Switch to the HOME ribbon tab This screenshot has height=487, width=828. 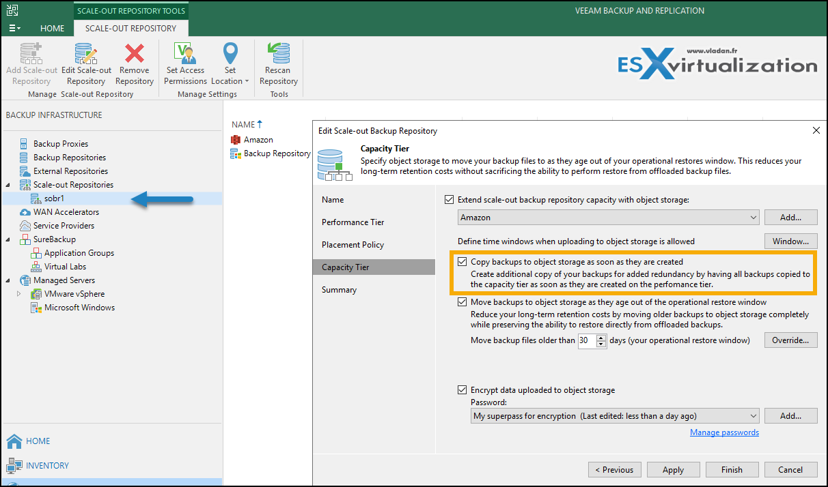[x=53, y=29]
